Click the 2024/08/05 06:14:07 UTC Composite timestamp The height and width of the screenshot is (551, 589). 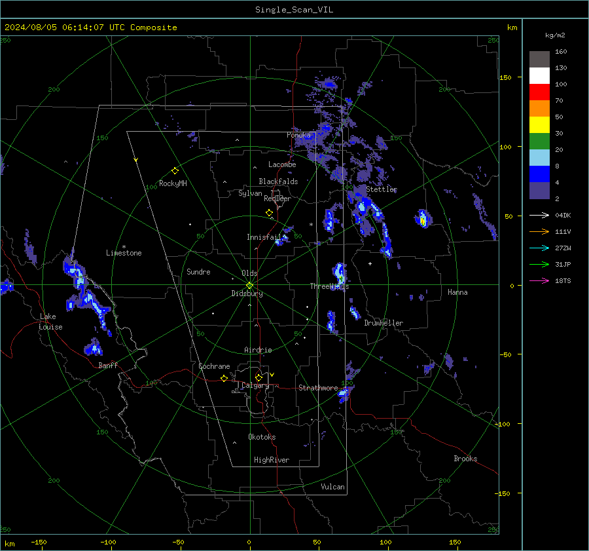(x=90, y=28)
